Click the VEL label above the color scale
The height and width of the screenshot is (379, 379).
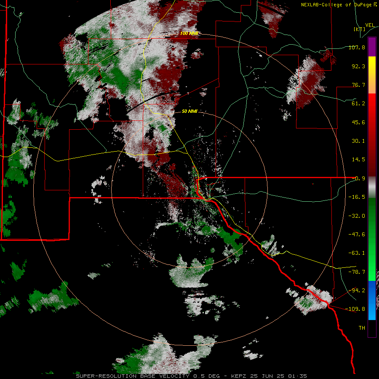pyautogui.click(x=370, y=25)
